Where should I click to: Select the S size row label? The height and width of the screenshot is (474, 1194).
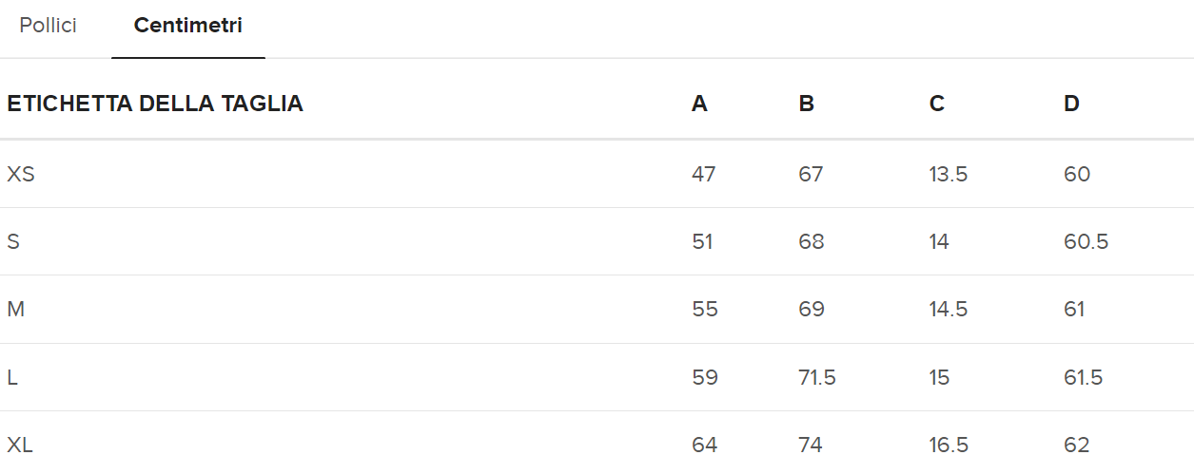click(x=13, y=241)
